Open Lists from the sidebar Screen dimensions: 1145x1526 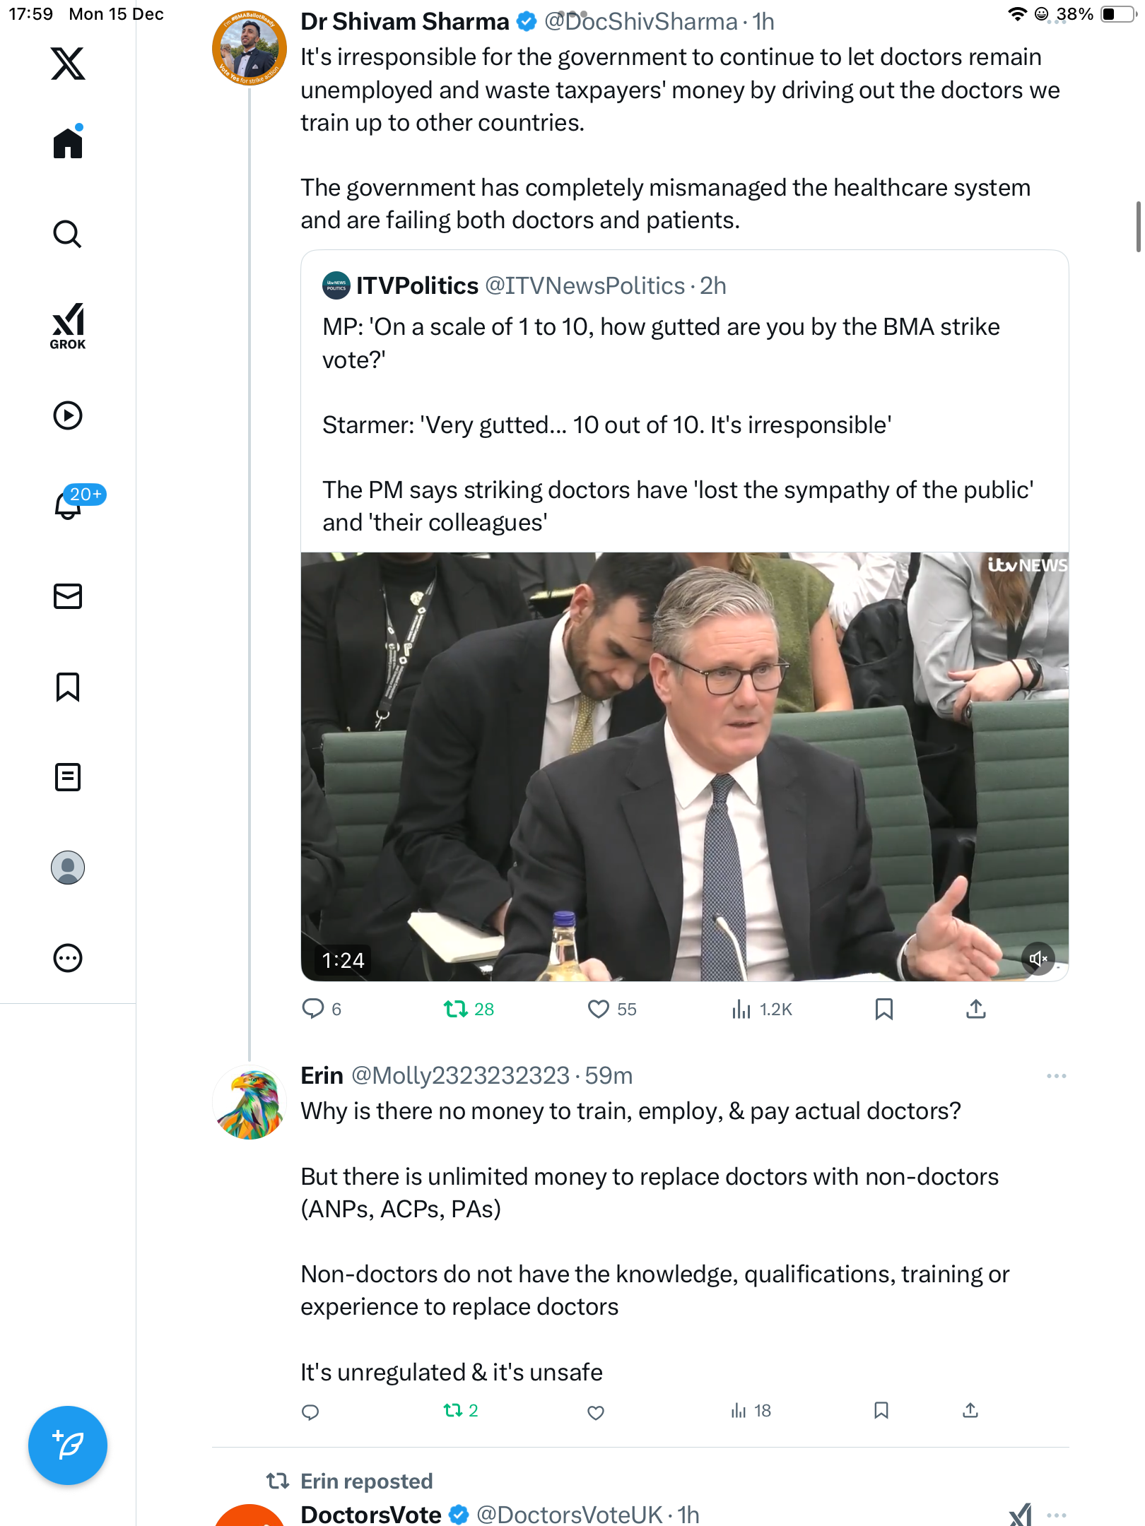tap(68, 777)
